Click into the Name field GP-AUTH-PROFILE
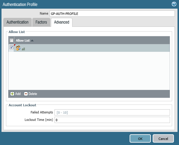This screenshot has height=145, width=179. coord(112,14)
